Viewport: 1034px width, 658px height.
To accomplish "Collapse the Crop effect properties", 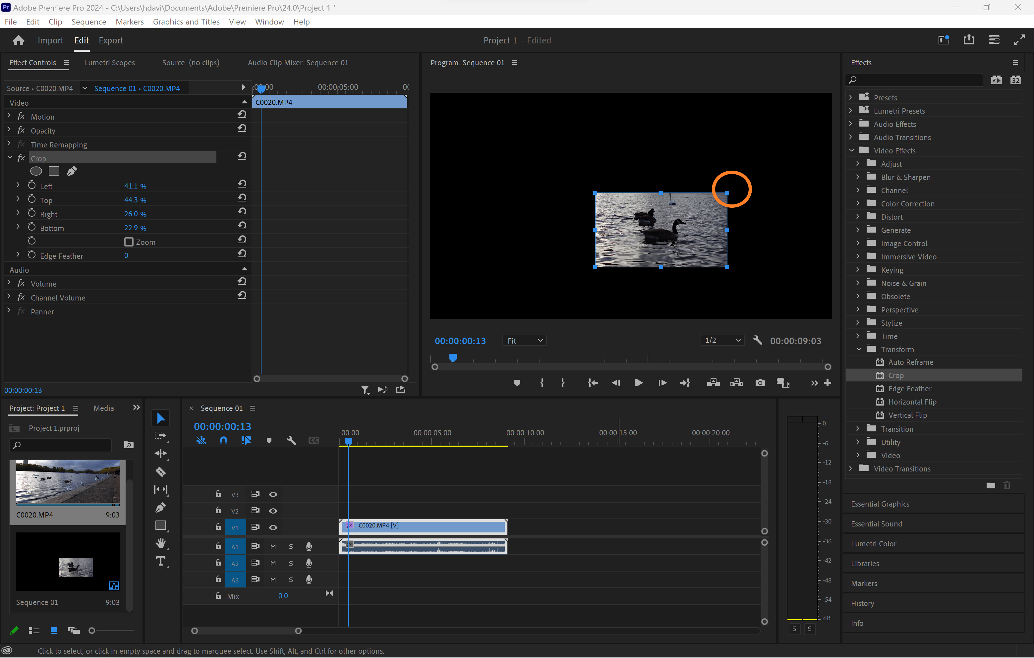I will tap(10, 157).
